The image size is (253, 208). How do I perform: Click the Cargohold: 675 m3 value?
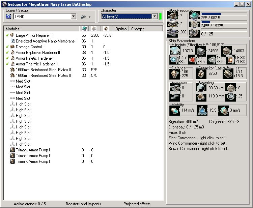point(224,122)
